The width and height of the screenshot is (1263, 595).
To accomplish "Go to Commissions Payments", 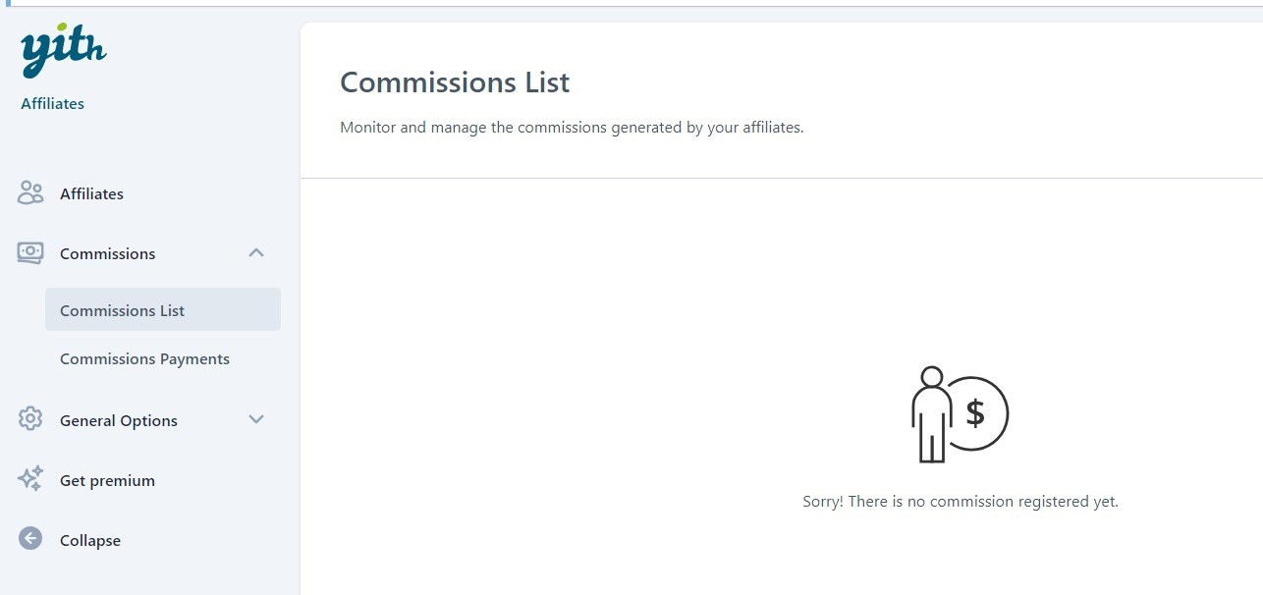I will click(x=144, y=359).
